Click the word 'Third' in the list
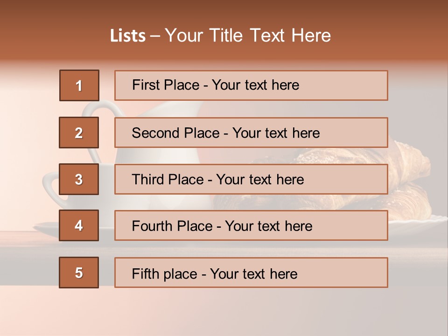Viewport: 448px width, 336px height. (x=148, y=180)
